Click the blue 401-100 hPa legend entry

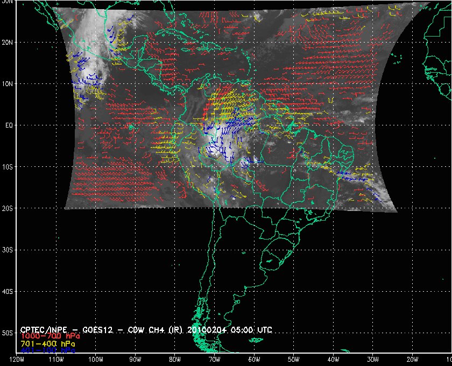(48, 350)
